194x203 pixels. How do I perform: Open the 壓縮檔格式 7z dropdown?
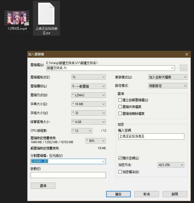click(88, 77)
